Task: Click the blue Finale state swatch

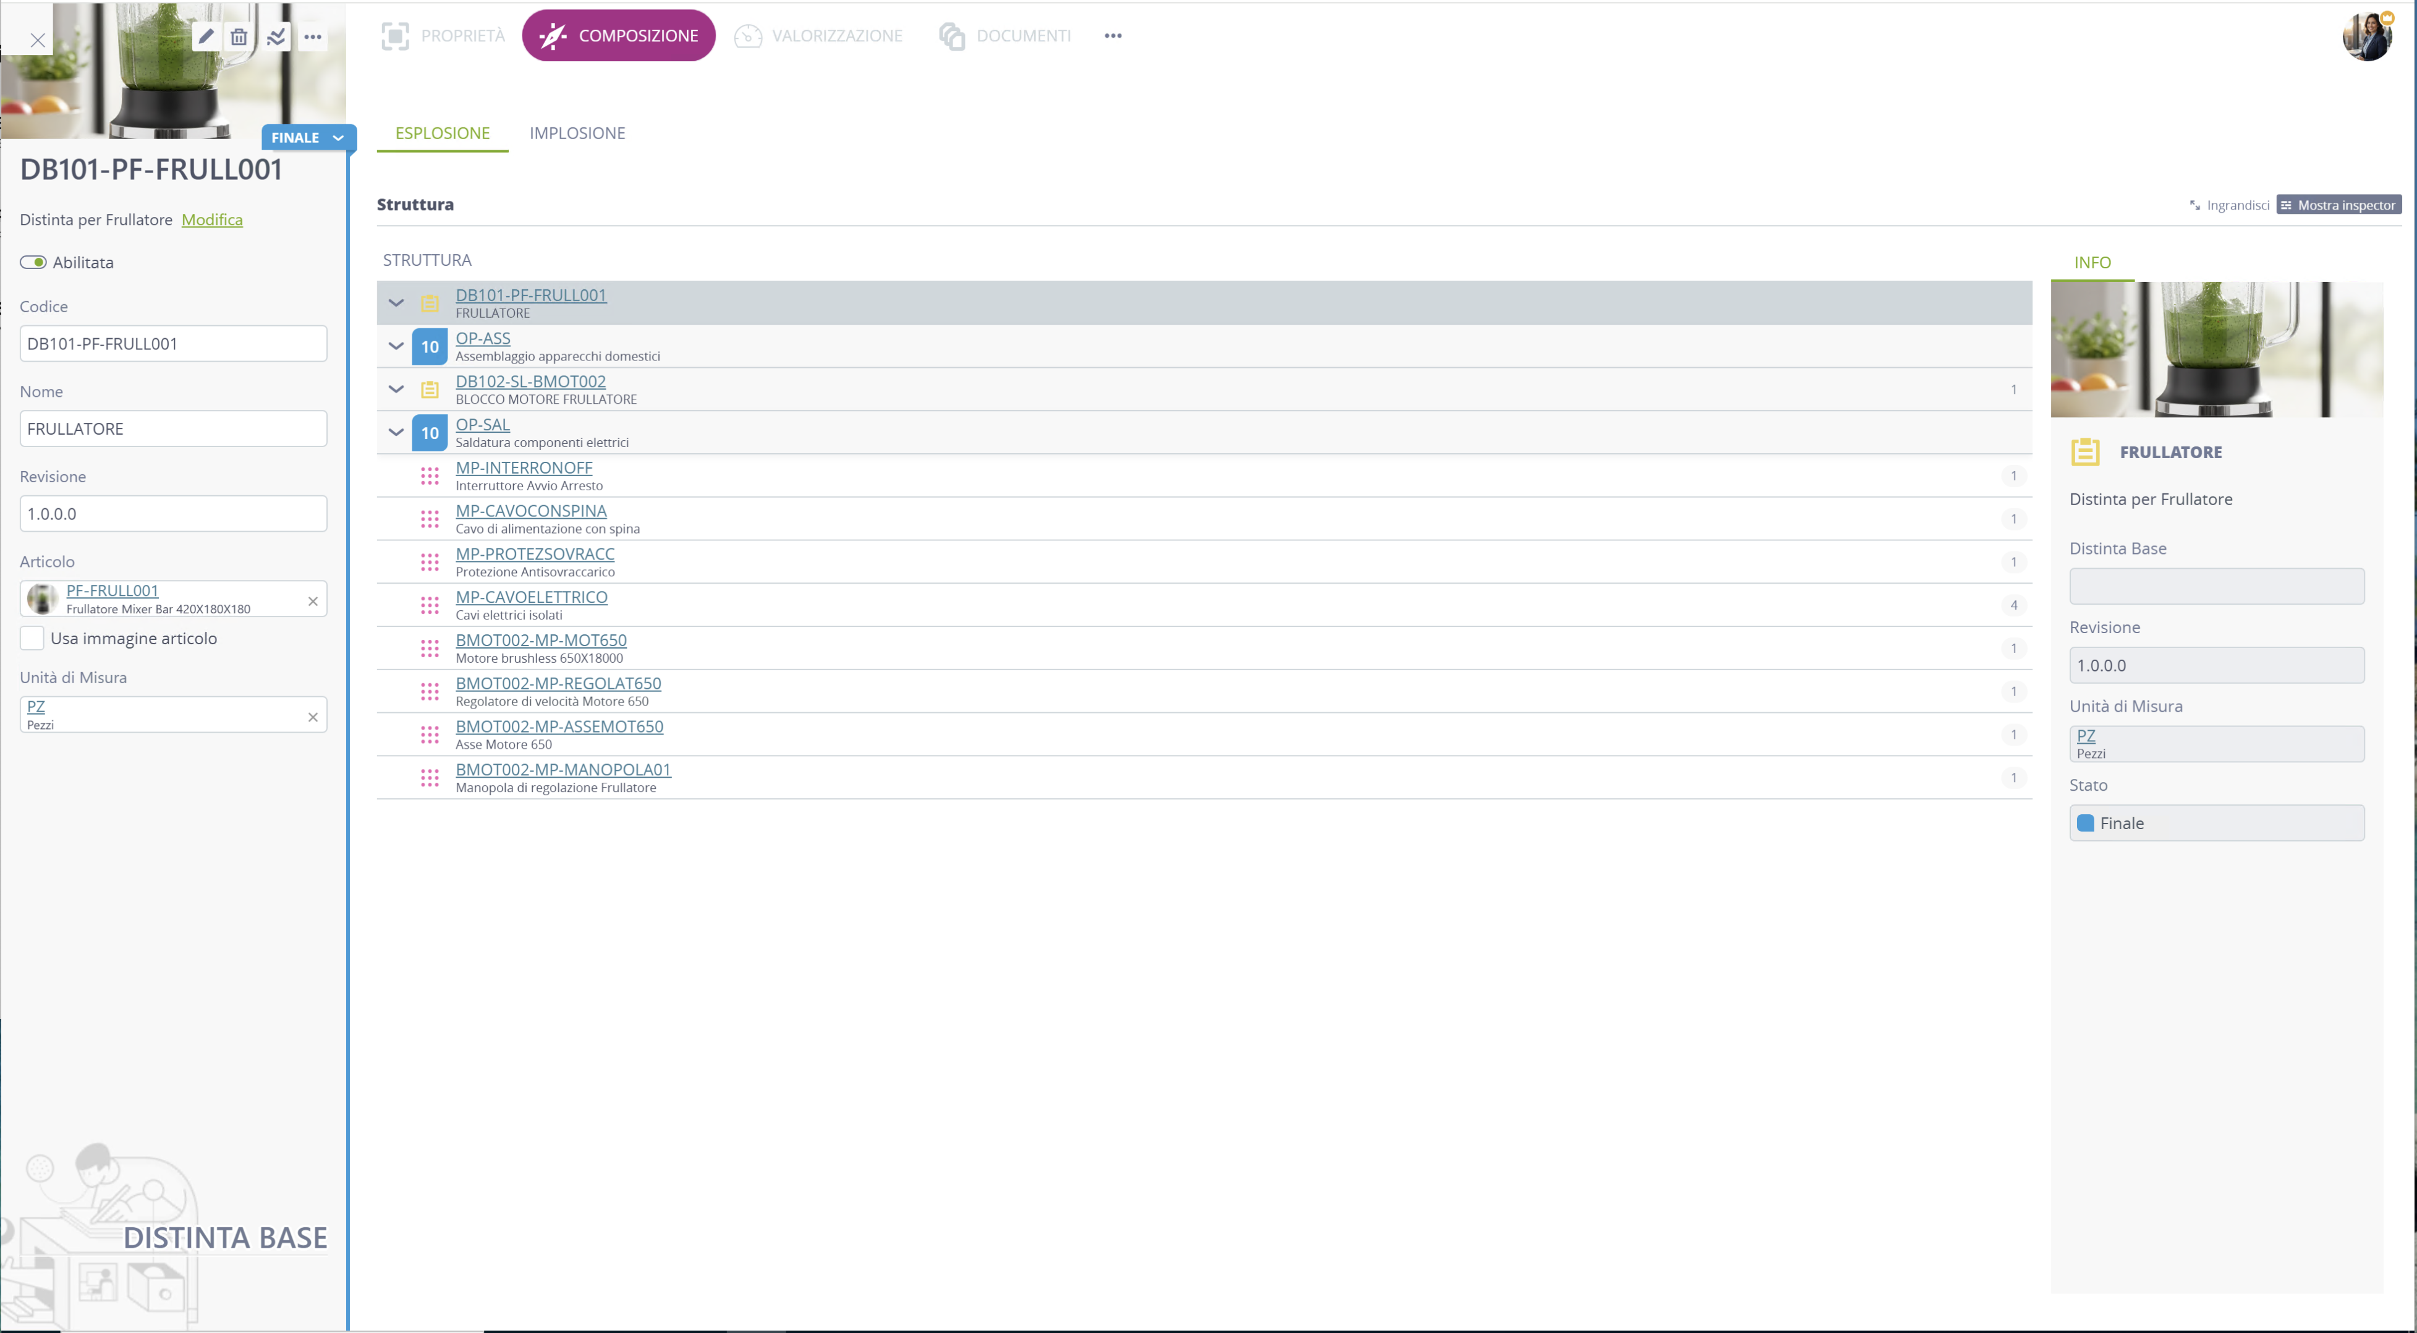Action: 2086,824
